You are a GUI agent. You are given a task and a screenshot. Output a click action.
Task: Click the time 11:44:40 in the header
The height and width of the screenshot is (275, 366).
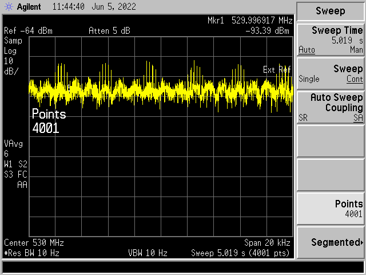coord(69,6)
